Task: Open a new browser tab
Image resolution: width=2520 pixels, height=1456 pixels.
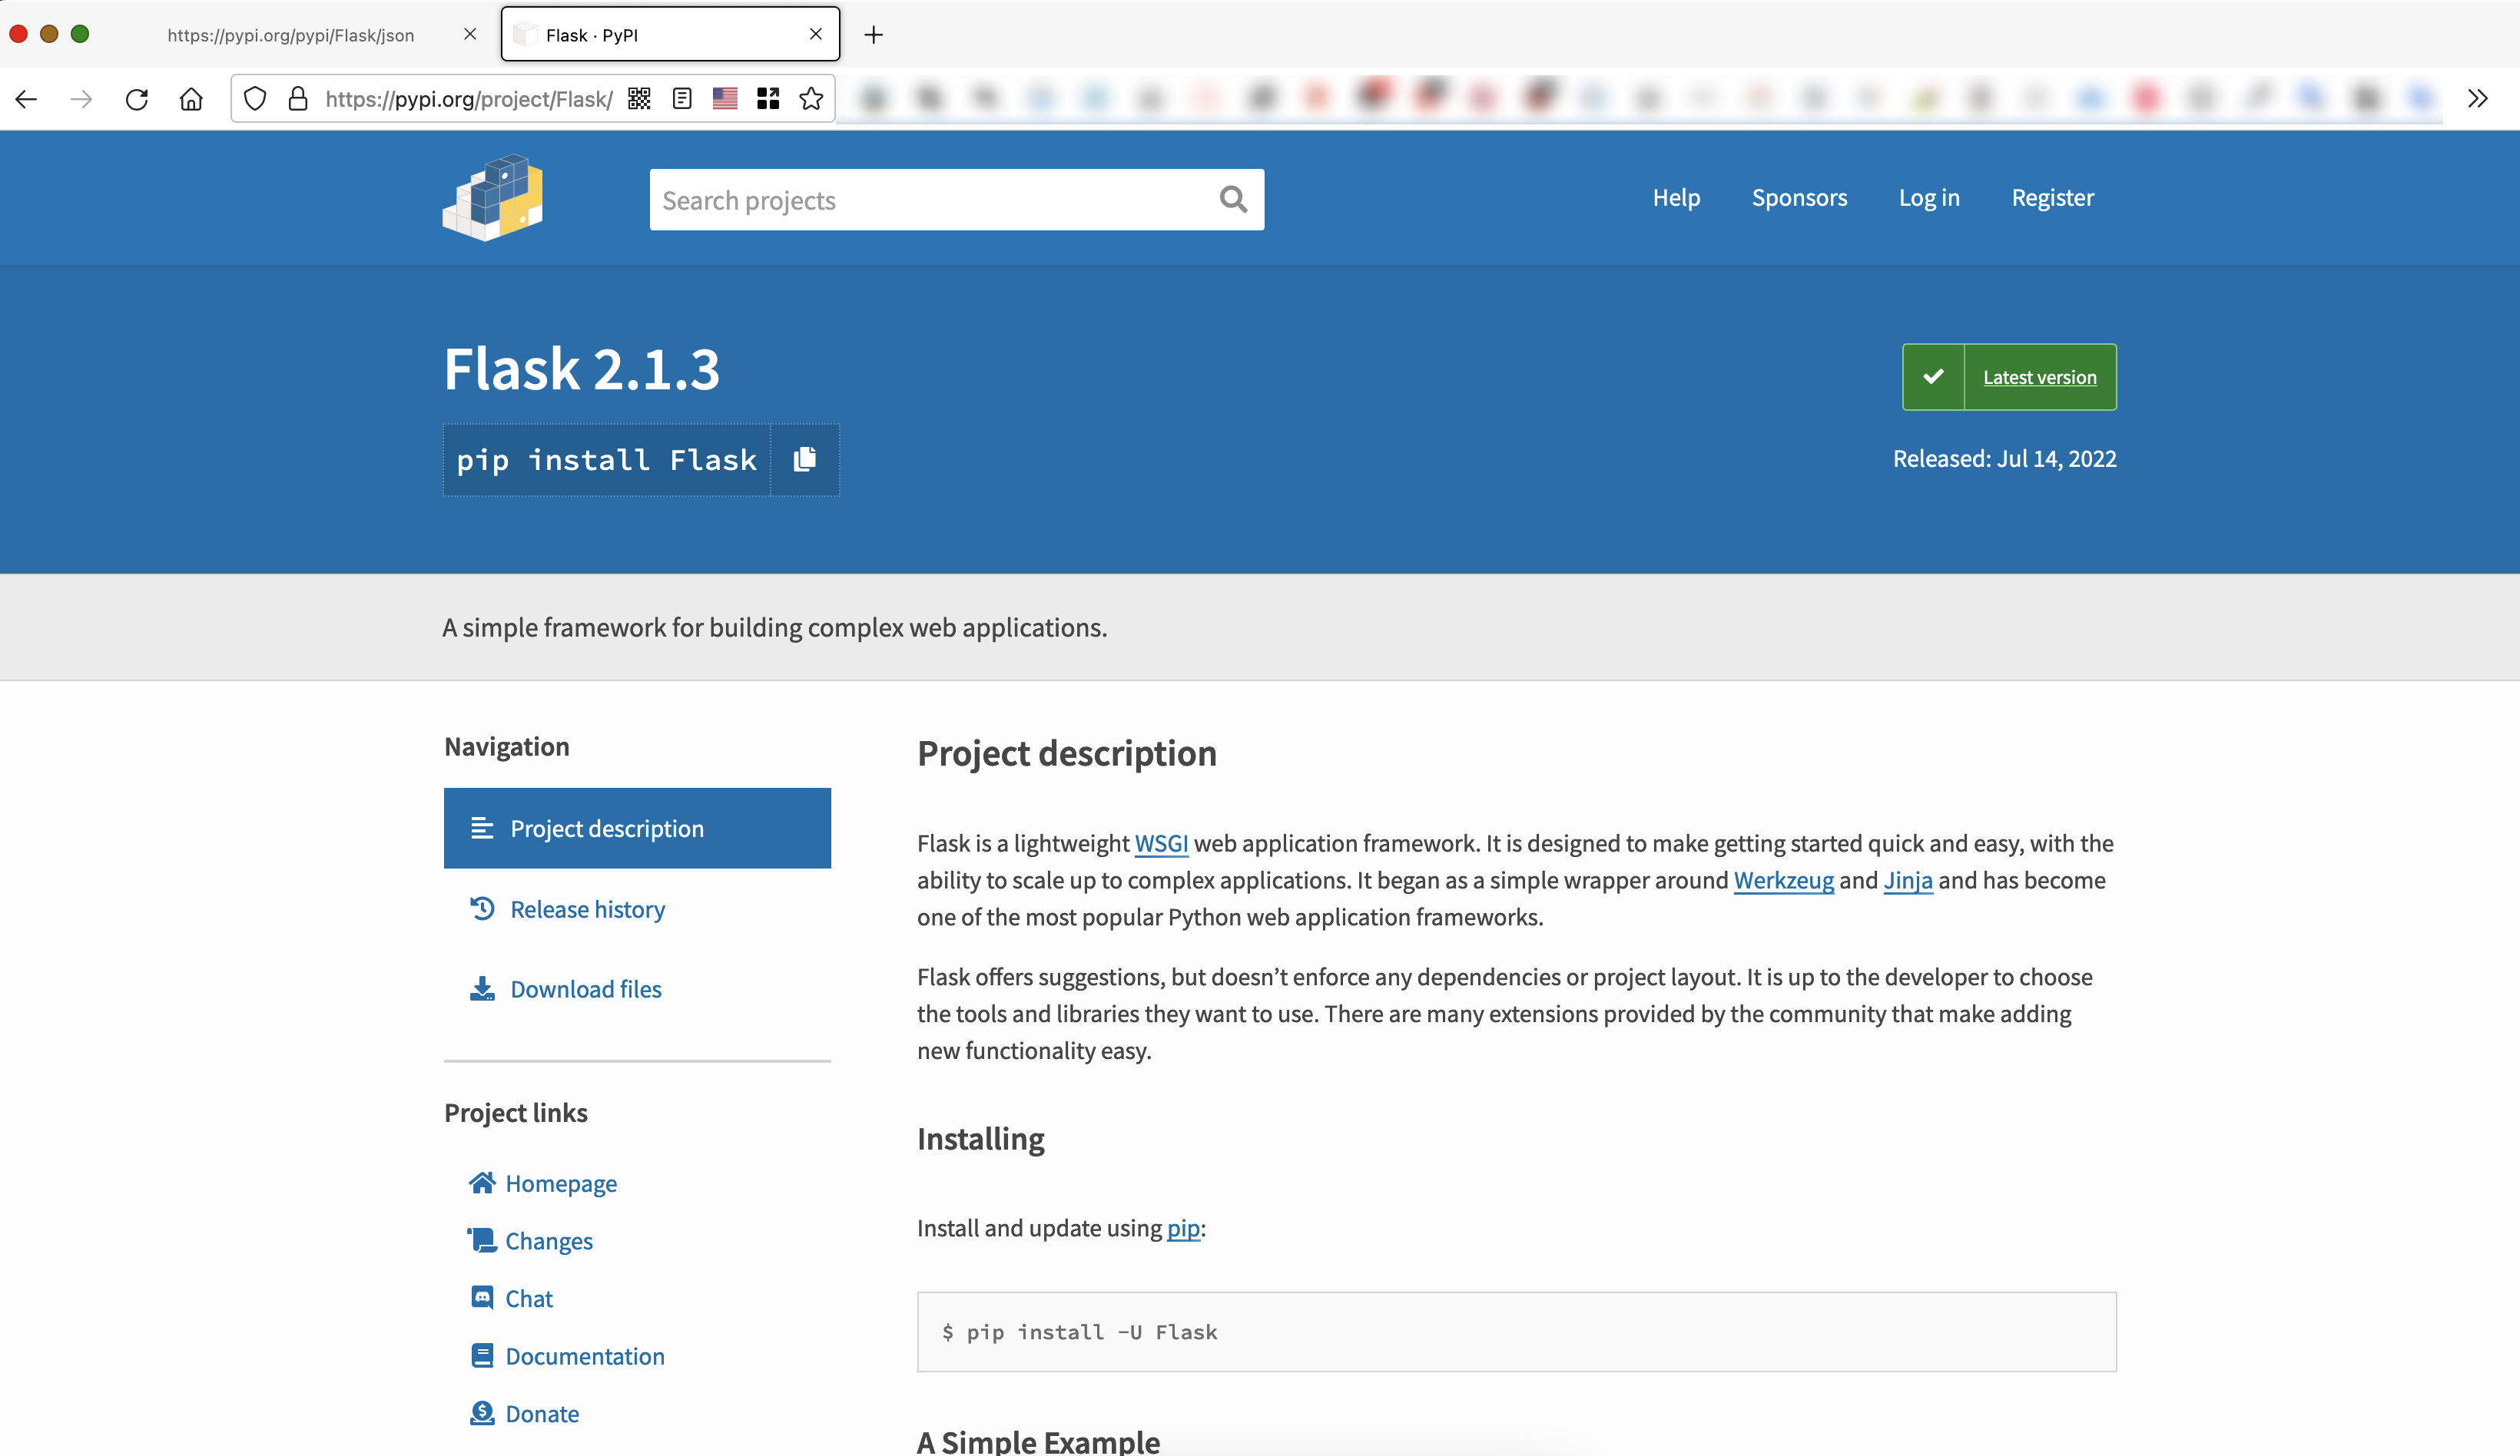Action: click(x=873, y=35)
